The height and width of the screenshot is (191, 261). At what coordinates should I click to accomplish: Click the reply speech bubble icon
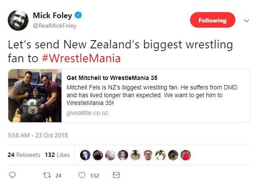(x=13, y=175)
